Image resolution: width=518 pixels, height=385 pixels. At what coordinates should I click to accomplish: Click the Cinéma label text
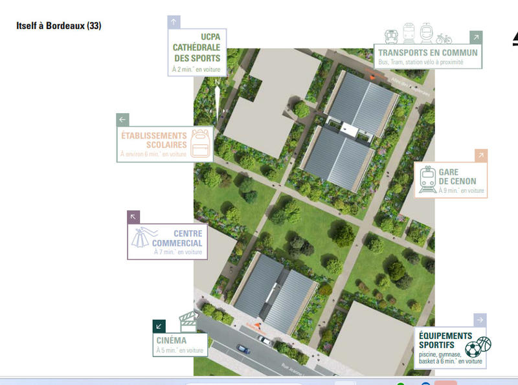(x=172, y=340)
